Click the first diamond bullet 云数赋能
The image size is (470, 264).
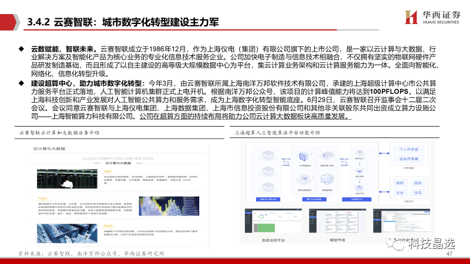pyautogui.click(x=21, y=49)
